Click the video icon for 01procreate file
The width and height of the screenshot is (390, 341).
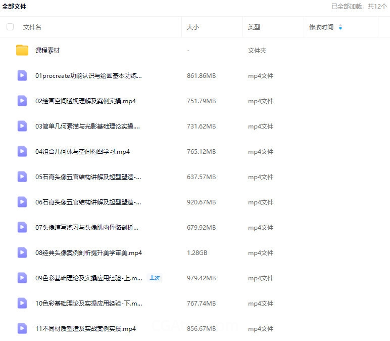(x=22, y=76)
